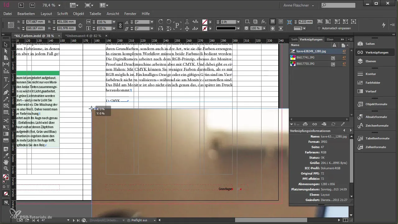The height and width of the screenshot is (224, 398).
Task: Select the Zoom tool
Action: pos(6,169)
